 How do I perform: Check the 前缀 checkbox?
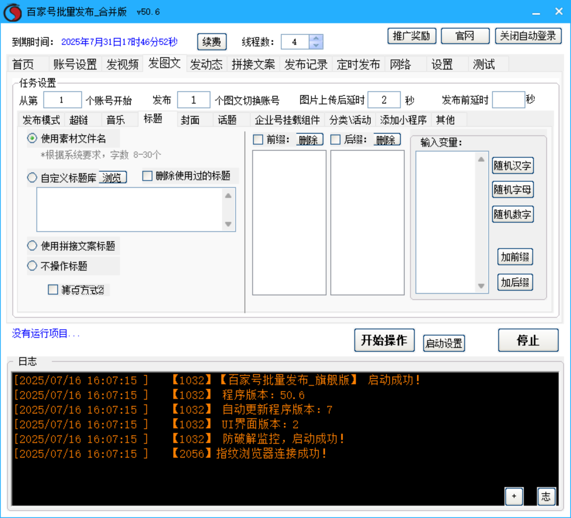pos(258,139)
